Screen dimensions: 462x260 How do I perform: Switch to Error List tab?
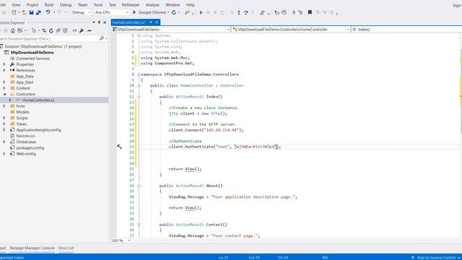click(x=66, y=248)
